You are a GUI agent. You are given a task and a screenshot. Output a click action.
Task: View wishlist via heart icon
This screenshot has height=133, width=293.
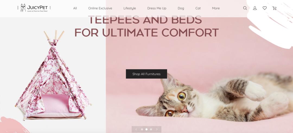(x=265, y=8)
